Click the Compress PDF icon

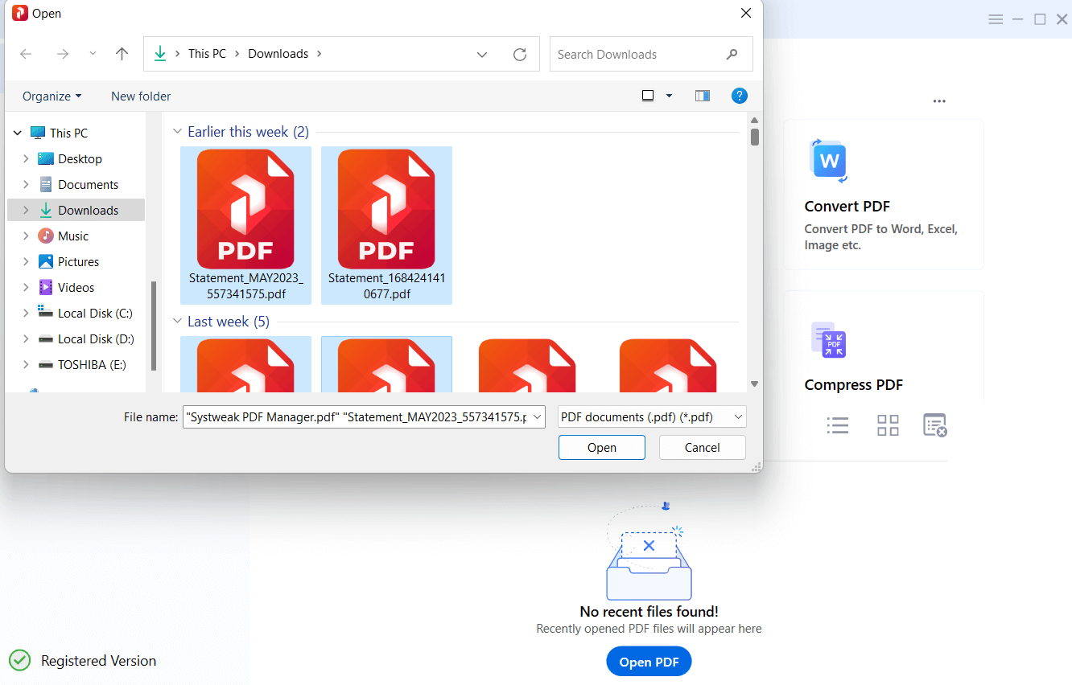pyautogui.click(x=828, y=339)
